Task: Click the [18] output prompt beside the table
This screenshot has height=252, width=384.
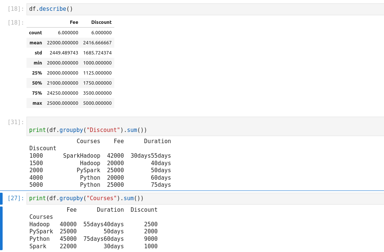Action: pyautogui.click(x=16, y=22)
